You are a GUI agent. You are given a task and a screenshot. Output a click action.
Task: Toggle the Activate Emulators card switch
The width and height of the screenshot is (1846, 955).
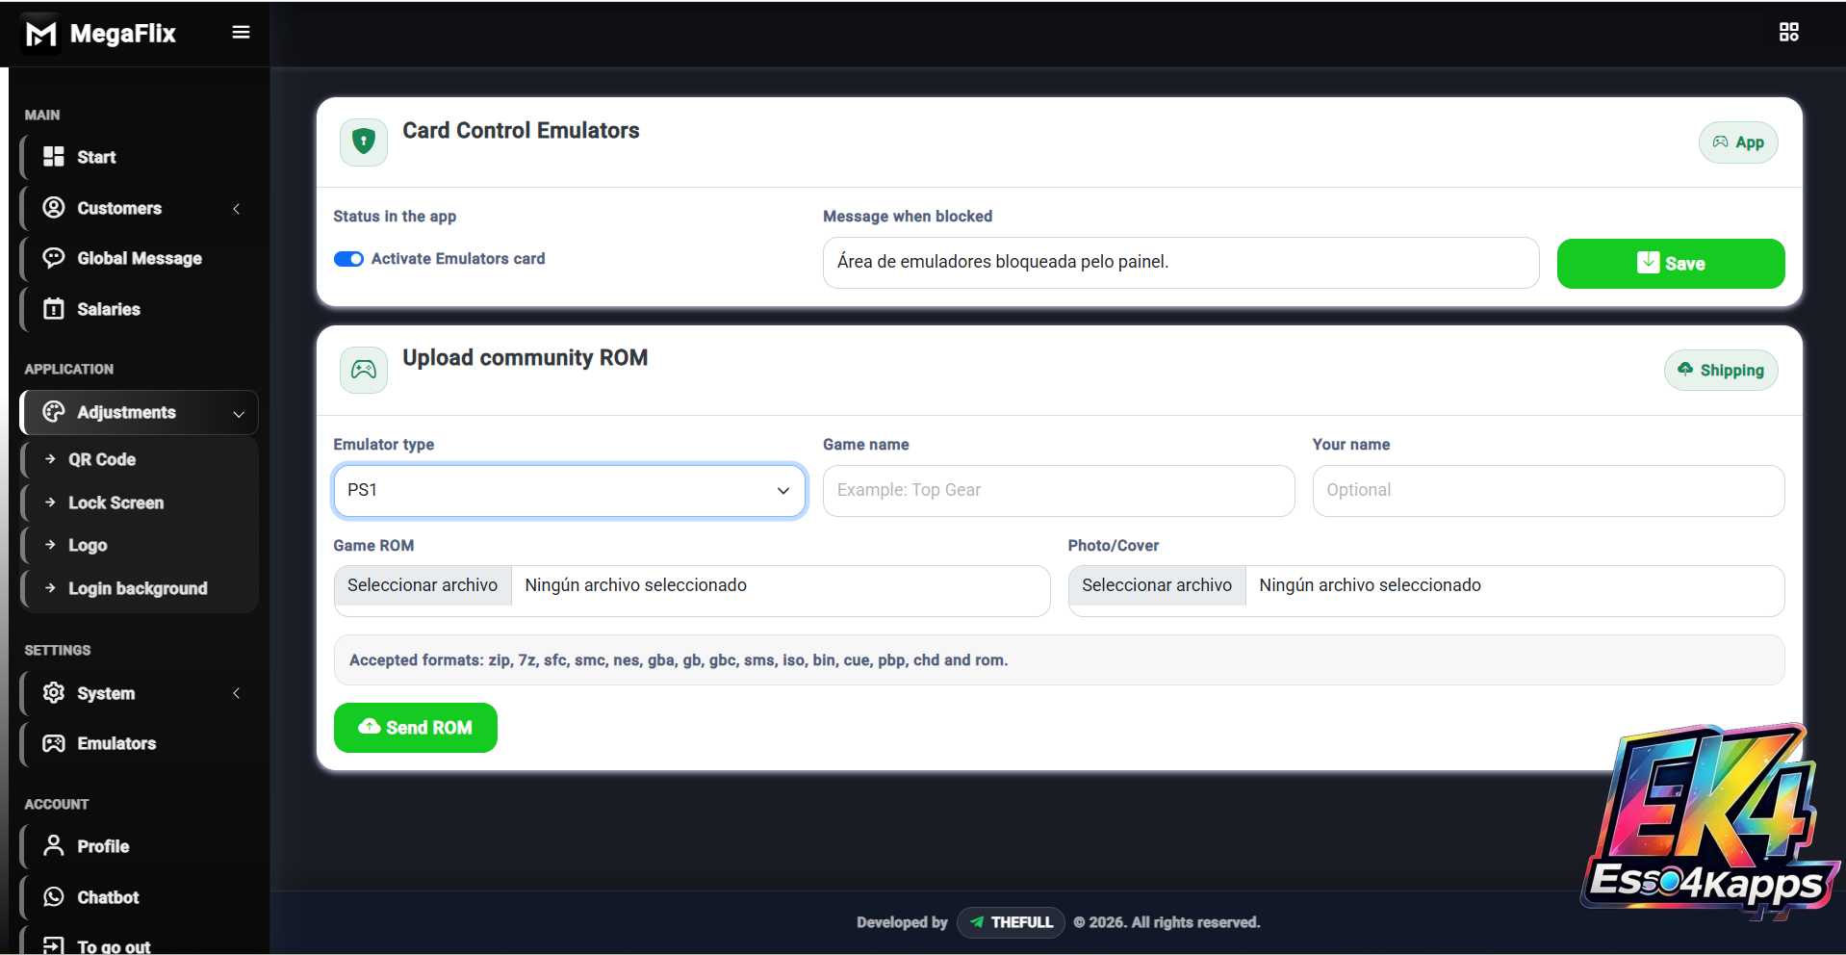click(348, 259)
